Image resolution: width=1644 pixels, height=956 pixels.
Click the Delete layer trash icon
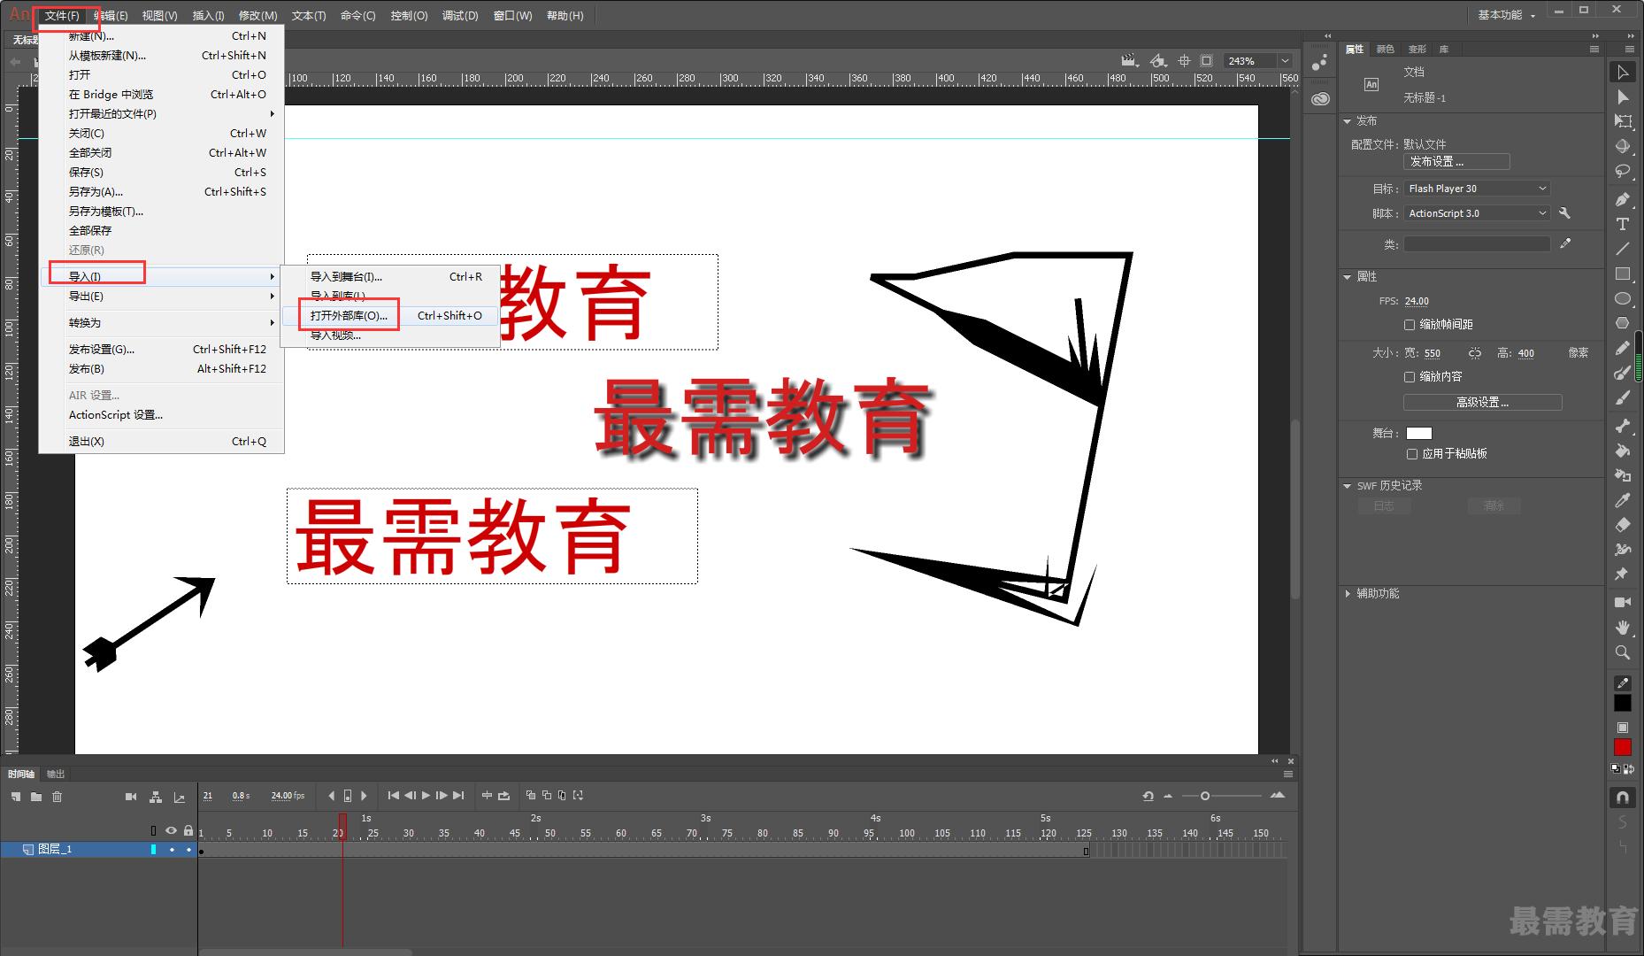pyautogui.click(x=58, y=797)
